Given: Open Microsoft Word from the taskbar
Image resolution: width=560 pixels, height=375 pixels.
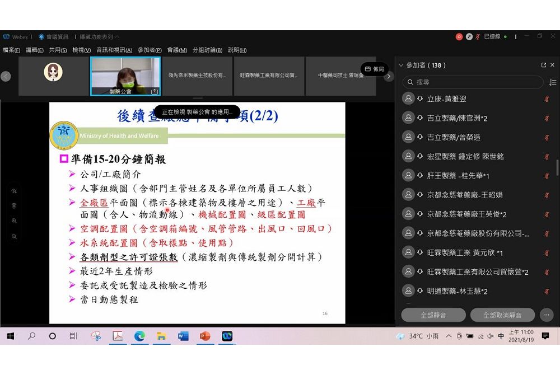Looking at the screenshot, I should point(183,336).
